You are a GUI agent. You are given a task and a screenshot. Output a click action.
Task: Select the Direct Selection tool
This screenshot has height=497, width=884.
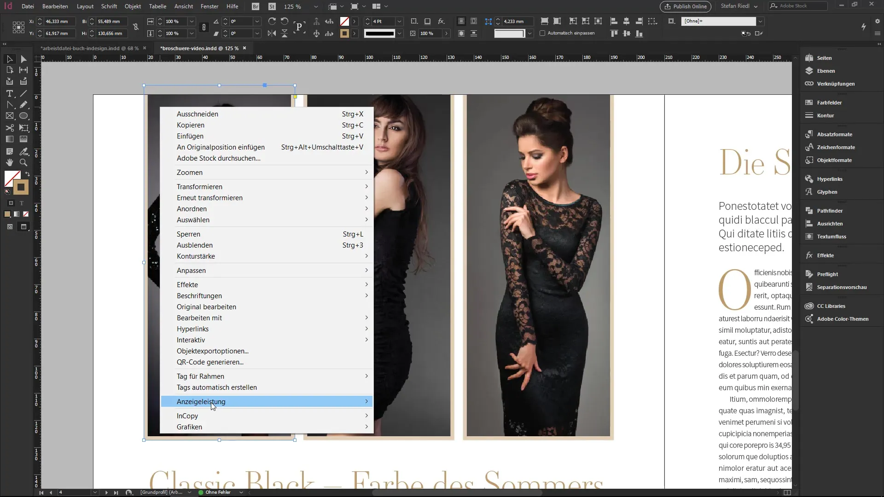(x=23, y=59)
